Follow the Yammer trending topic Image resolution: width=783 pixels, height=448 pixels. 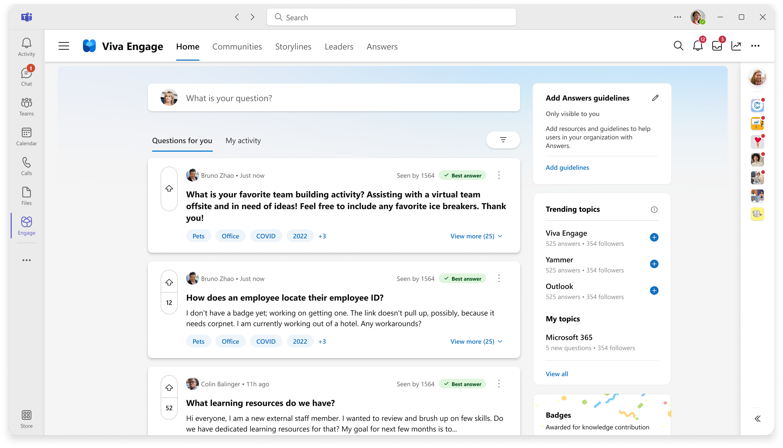coord(654,264)
